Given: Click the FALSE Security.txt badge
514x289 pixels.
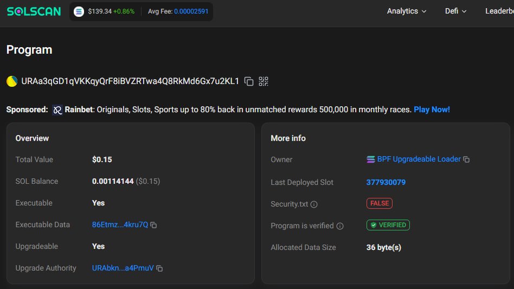Looking at the screenshot, I should pos(380,203).
